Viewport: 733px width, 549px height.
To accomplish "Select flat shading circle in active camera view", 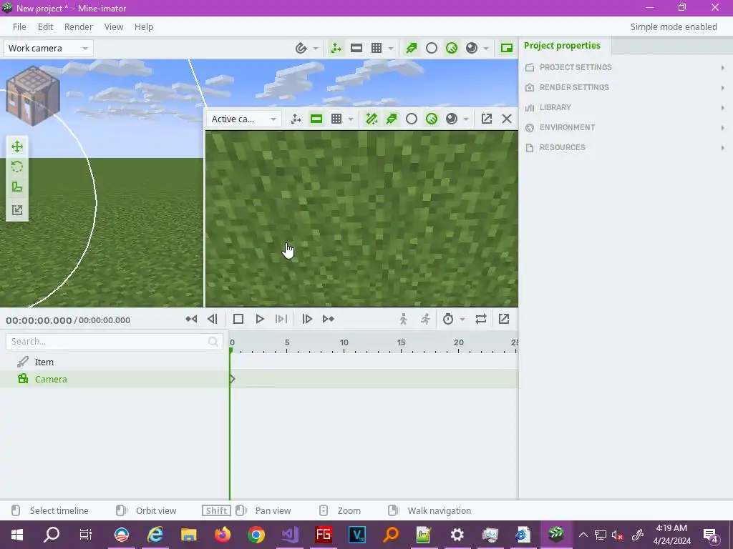I will coord(412,119).
